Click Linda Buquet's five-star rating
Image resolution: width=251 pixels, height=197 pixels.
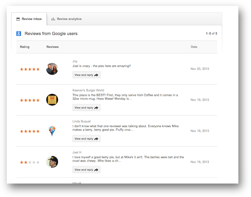(30, 131)
